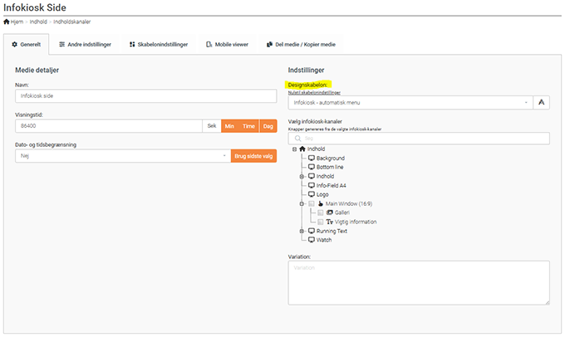Check the Main Window (16:9) checkbox
Viewport: 565px width, 337px height.
(312, 203)
